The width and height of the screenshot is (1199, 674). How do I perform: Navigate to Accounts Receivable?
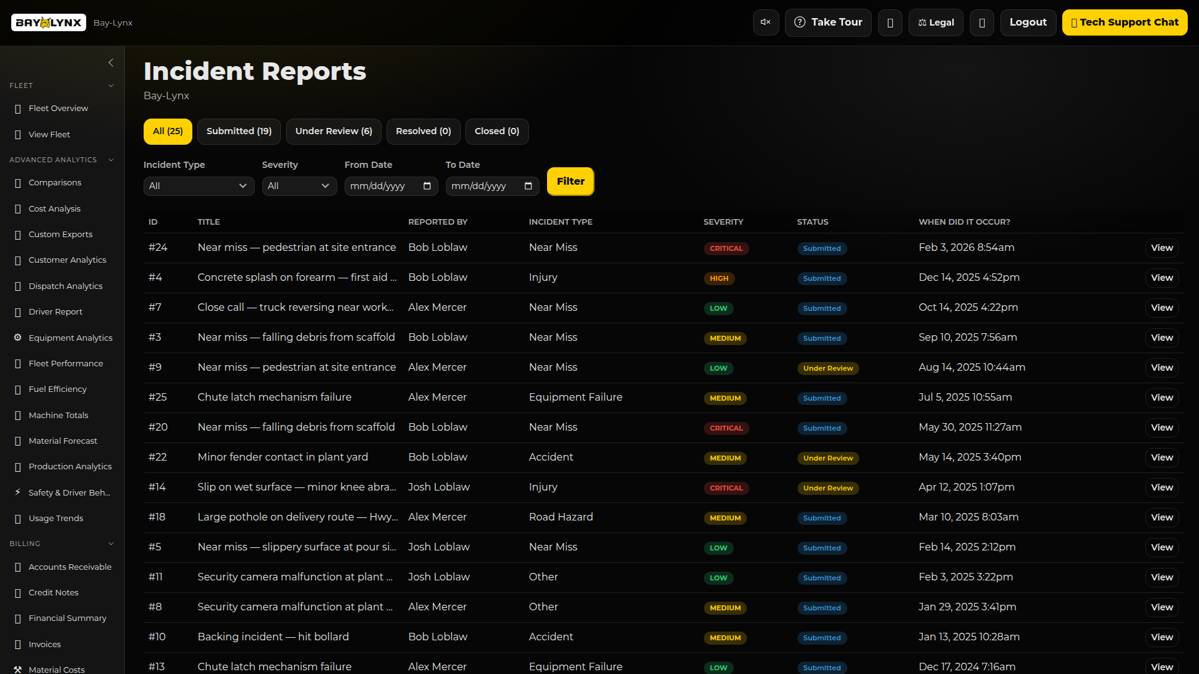coord(70,567)
